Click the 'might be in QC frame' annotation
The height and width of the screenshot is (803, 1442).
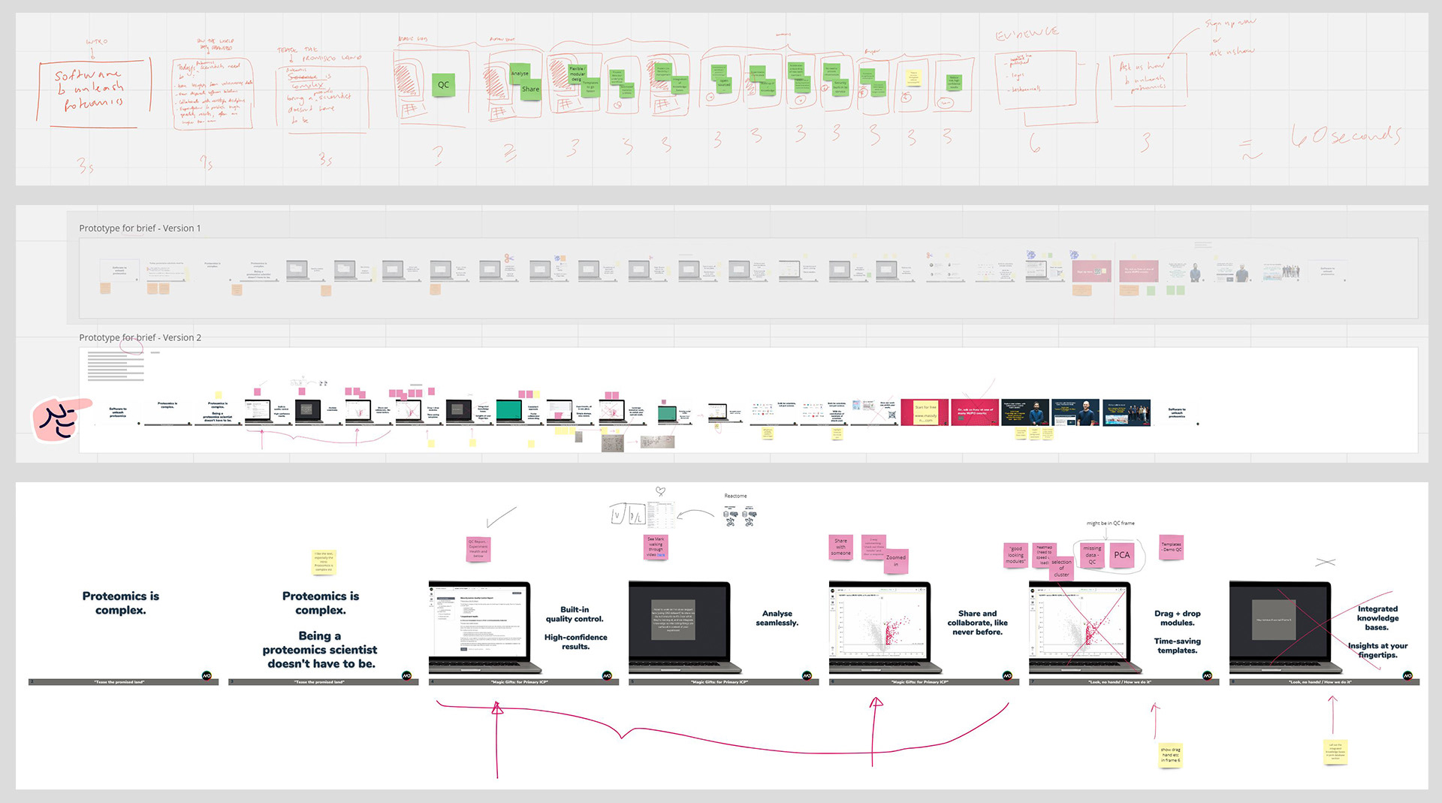pos(1110,524)
